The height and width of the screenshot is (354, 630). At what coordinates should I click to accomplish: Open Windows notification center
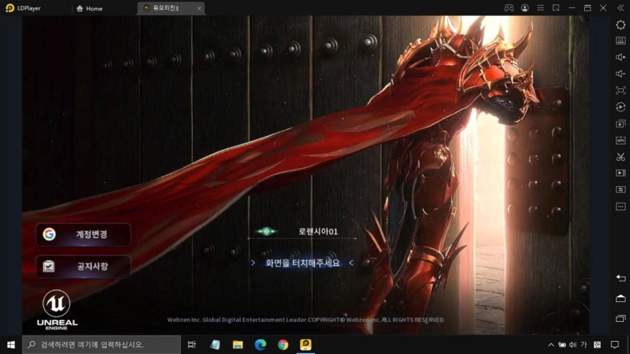click(x=615, y=345)
